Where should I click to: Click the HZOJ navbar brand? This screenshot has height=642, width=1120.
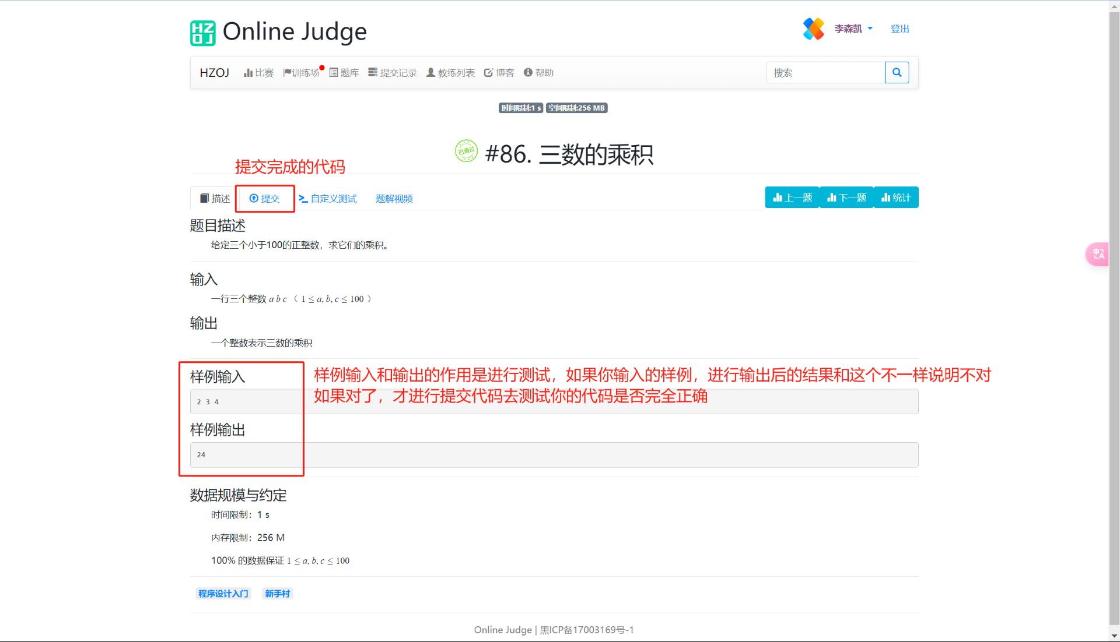click(214, 73)
